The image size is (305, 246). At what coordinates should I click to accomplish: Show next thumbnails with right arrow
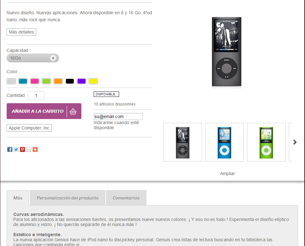pos(295,142)
